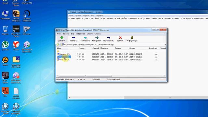Image resolution: width=208 pixels, height=117 pixels.
Task: Go up one folder with green arrow
Action: (58, 45)
